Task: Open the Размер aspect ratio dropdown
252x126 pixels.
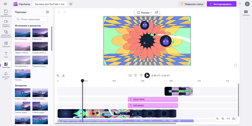Action: (x=144, y=13)
